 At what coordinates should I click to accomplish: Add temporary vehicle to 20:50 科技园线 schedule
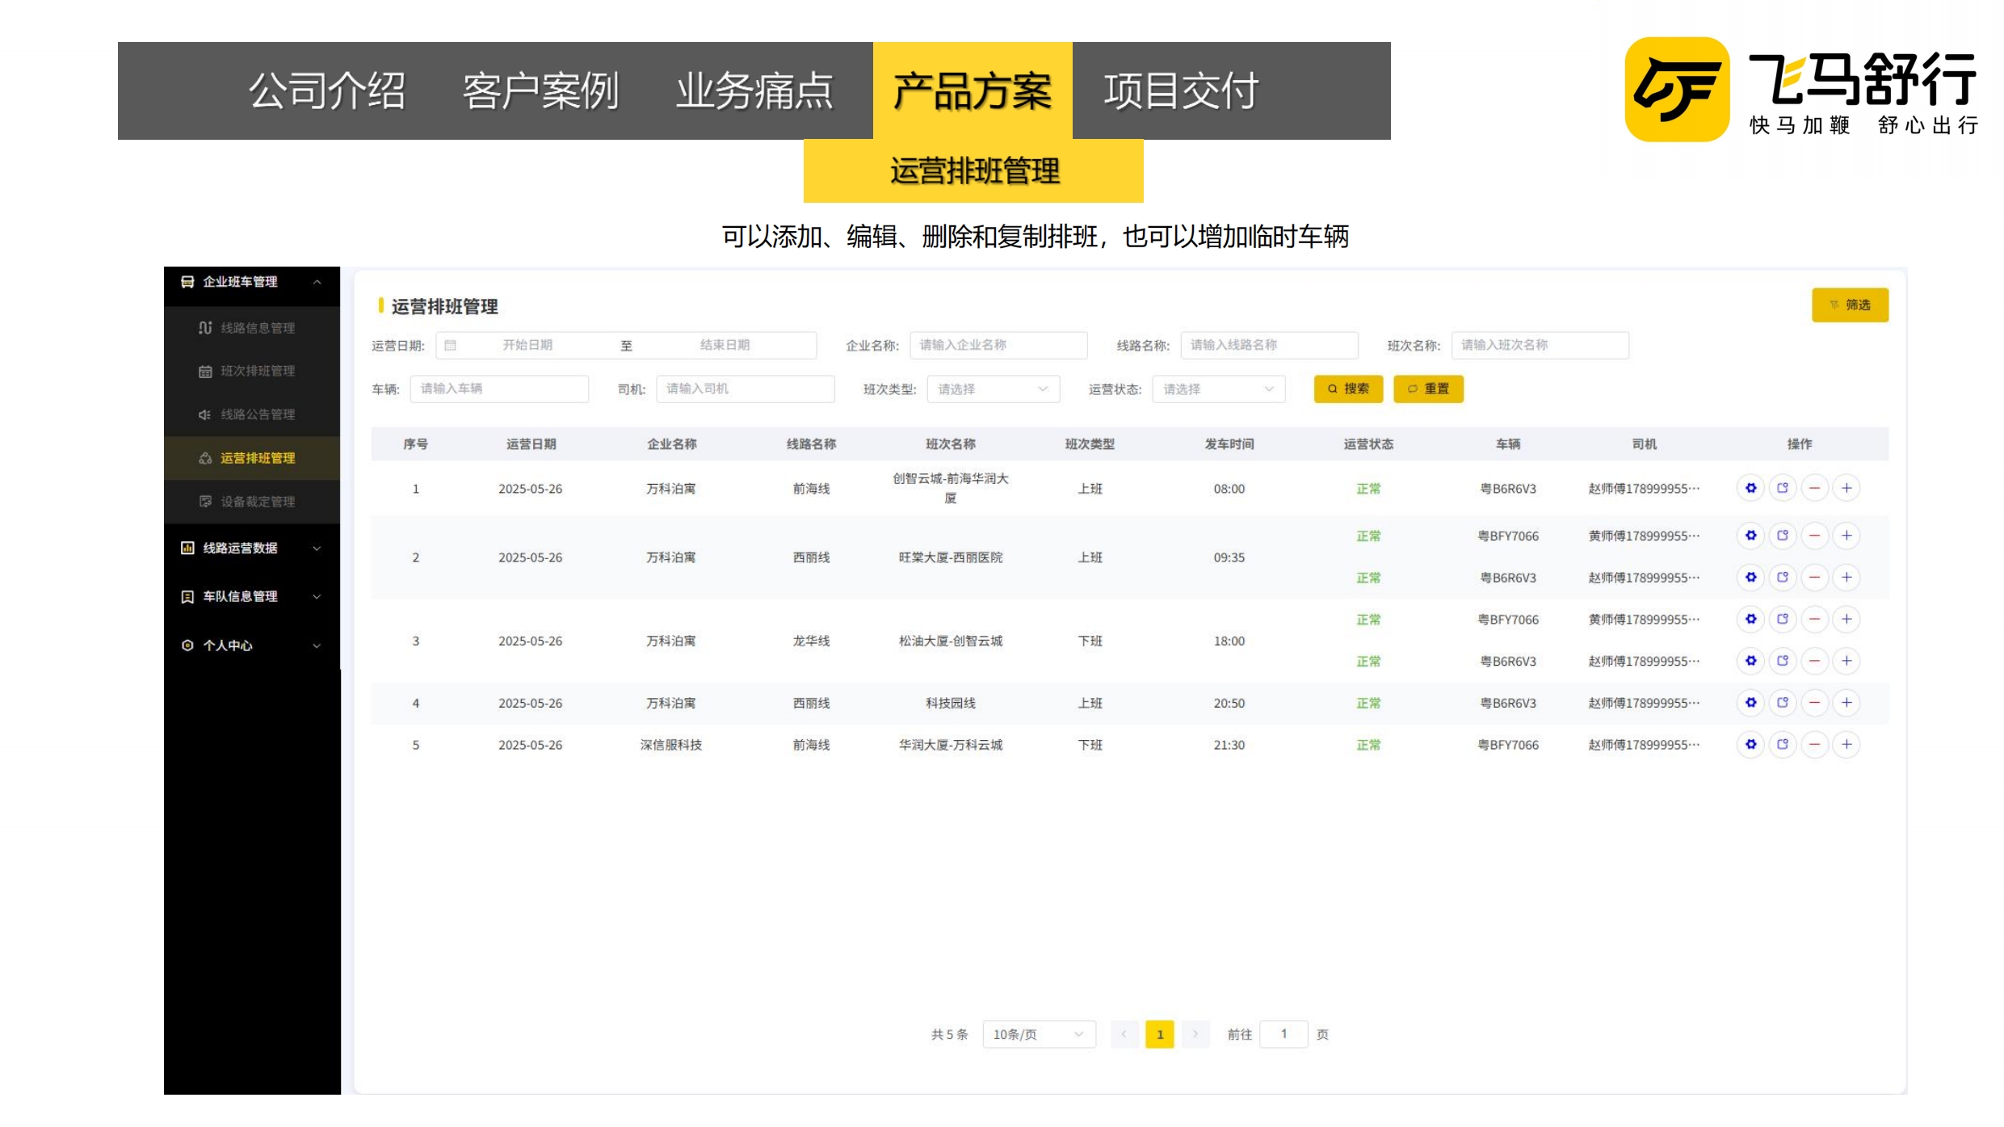pyautogui.click(x=1846, y=703)
